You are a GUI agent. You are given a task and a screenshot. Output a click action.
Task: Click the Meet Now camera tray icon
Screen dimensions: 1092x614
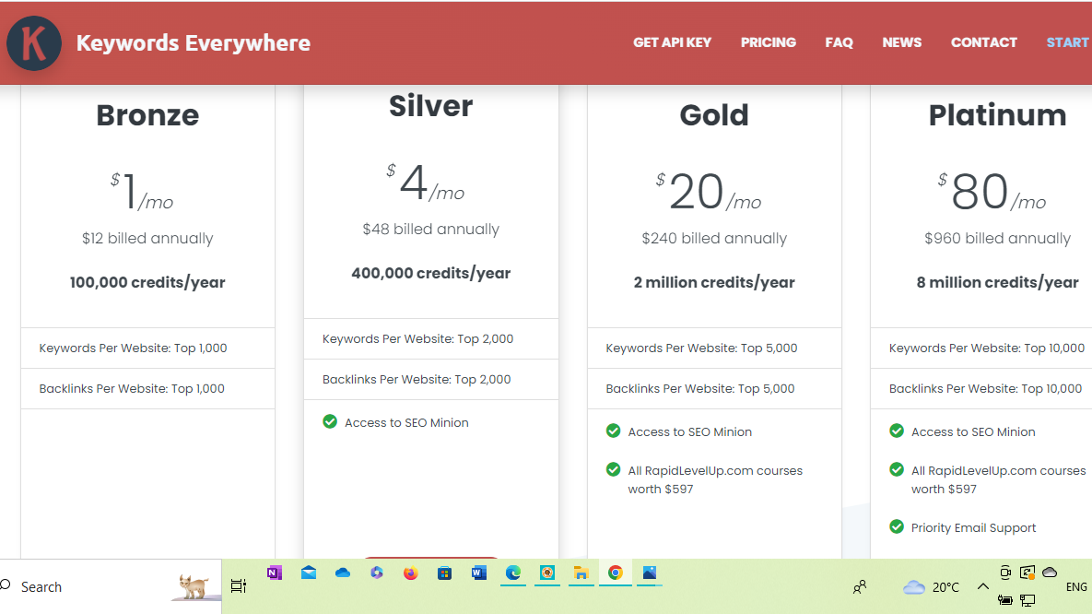point(1005,573)
